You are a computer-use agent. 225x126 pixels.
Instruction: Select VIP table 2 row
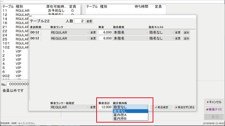coord(15,55)
